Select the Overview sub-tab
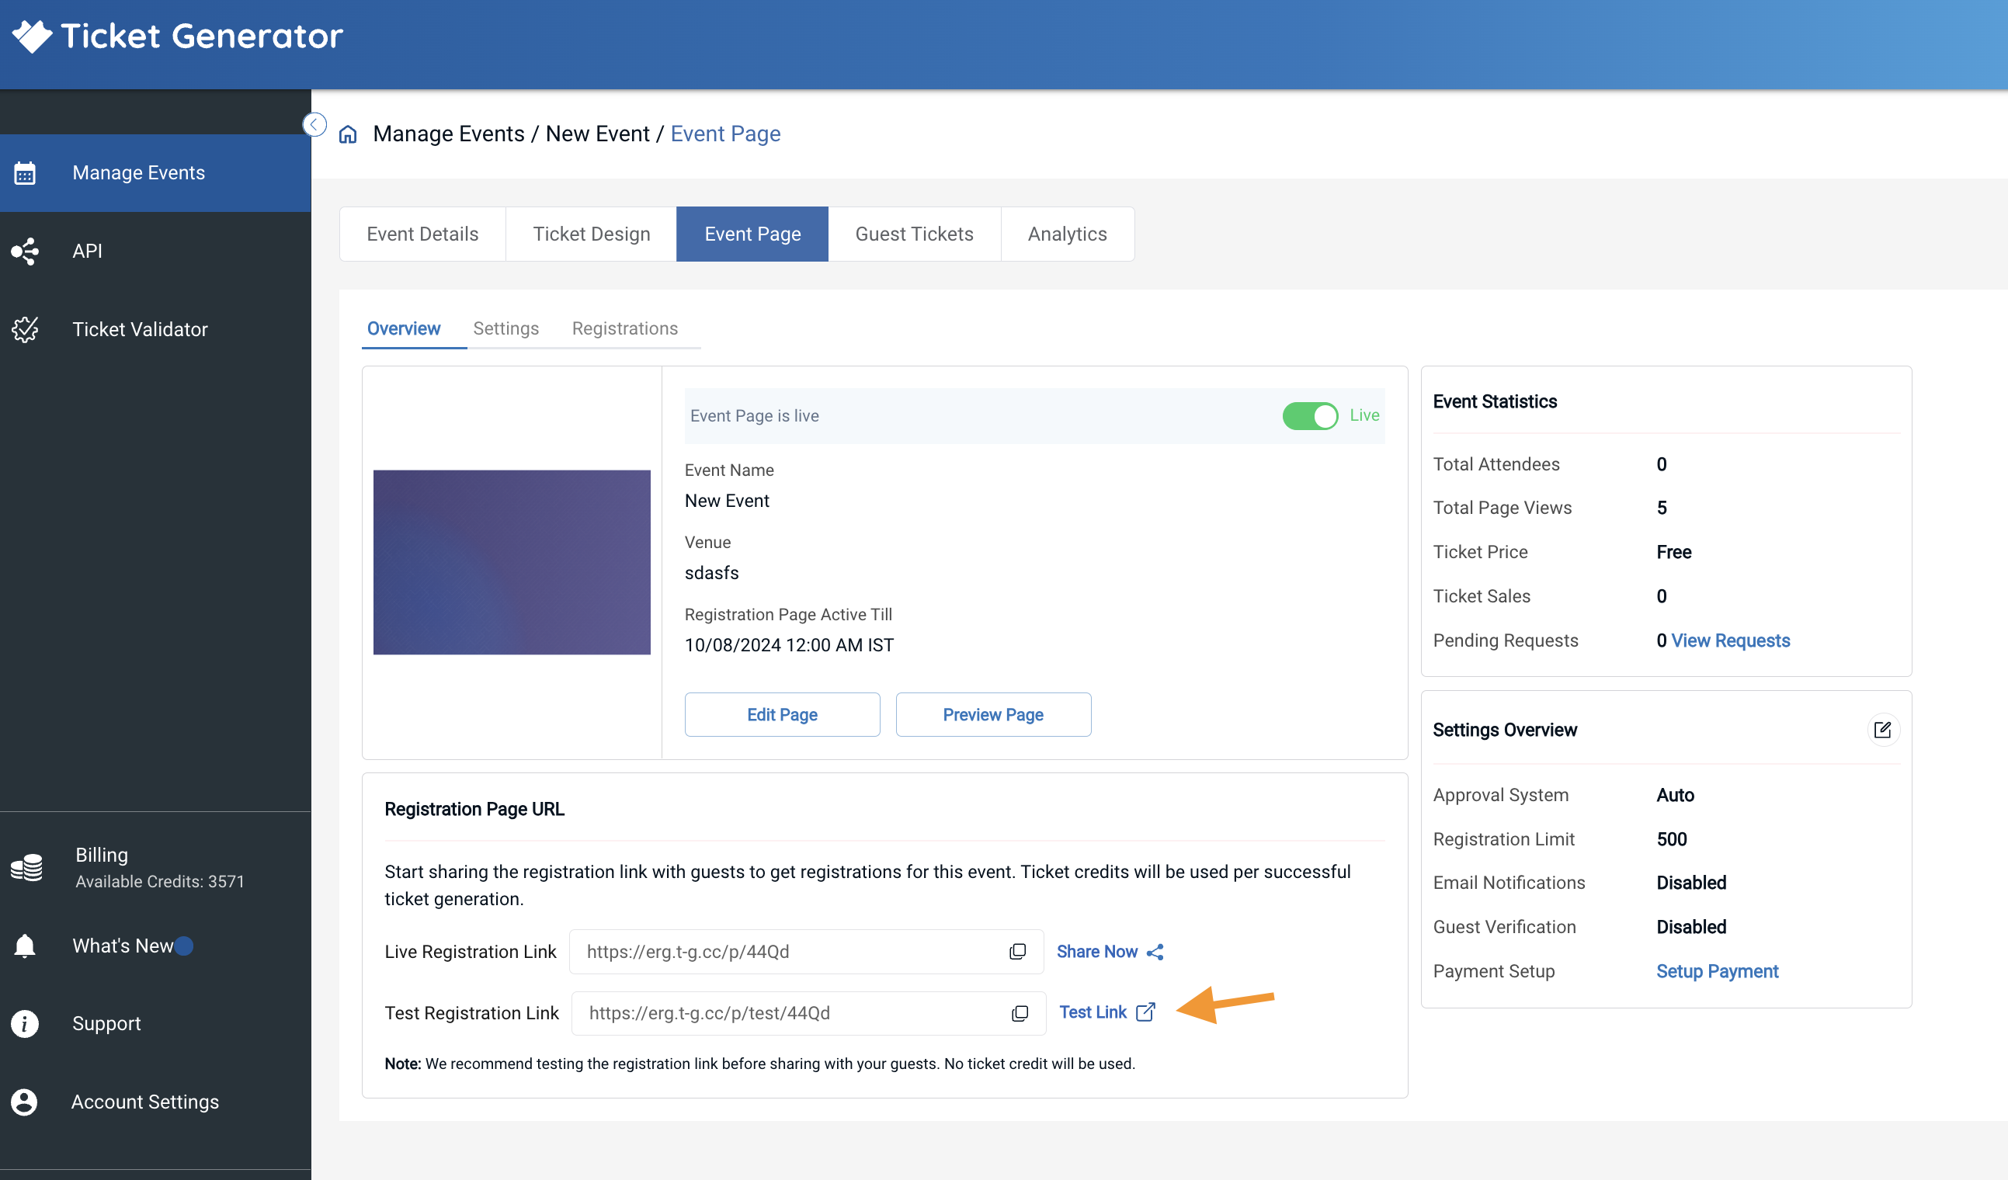2008x1180 pixels. pos(403,328)
